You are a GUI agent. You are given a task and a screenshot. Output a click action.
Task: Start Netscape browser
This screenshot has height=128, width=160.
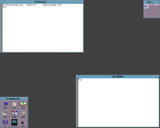14,123
